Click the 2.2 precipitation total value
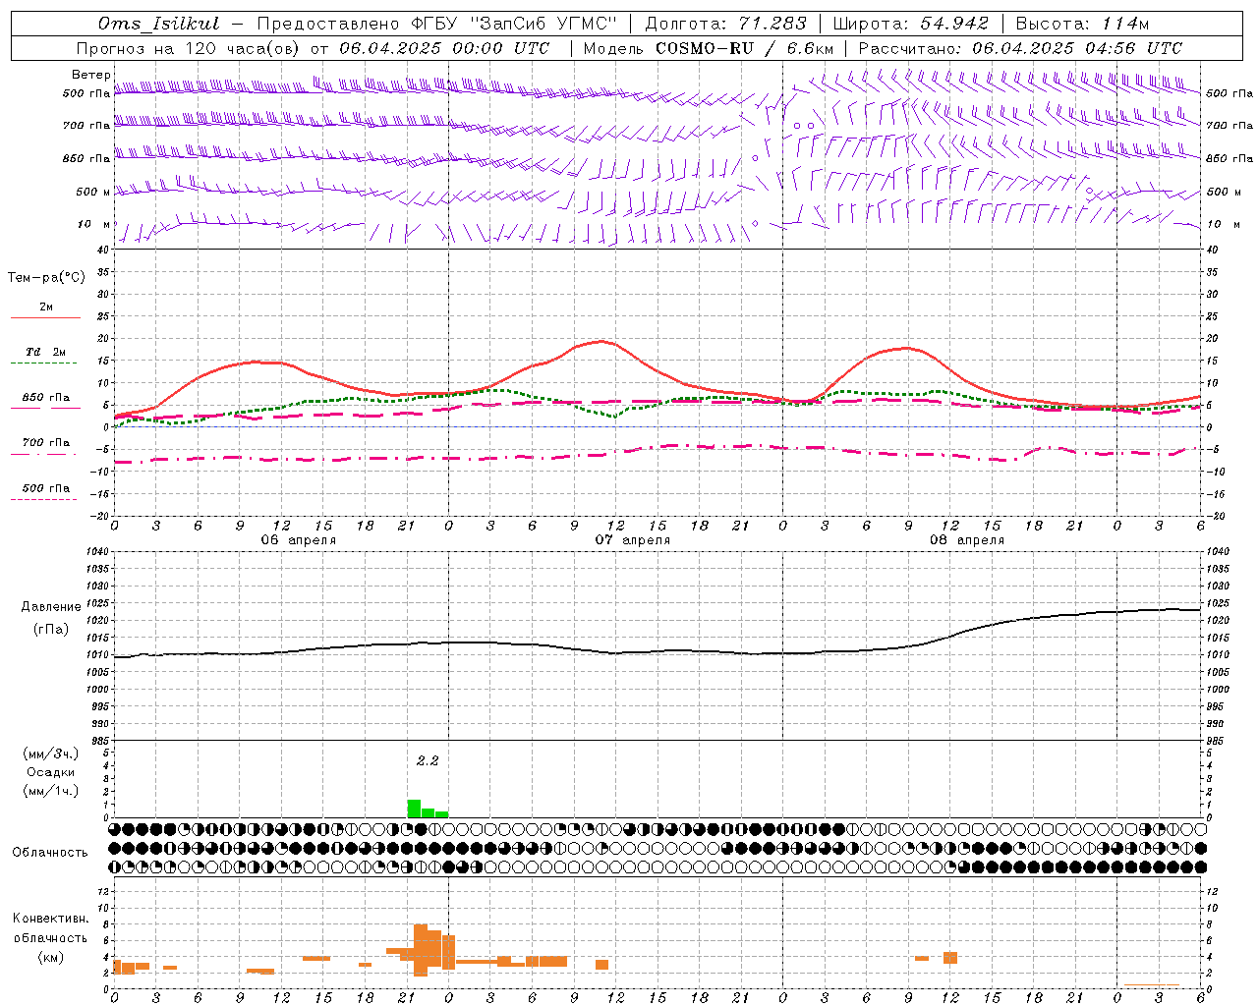This screenshot has height=1006, width=1258. pos(427,760)
